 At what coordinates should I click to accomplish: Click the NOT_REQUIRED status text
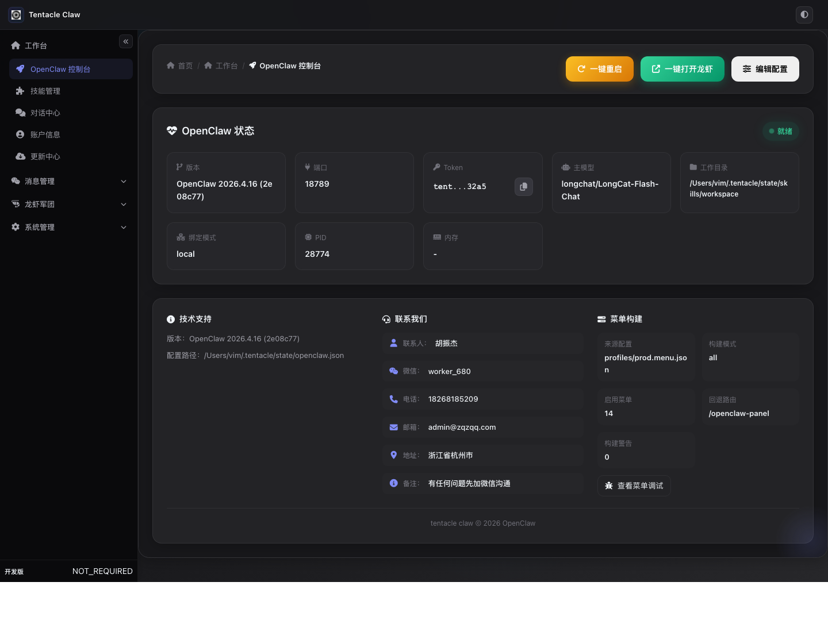click(102, 571)
